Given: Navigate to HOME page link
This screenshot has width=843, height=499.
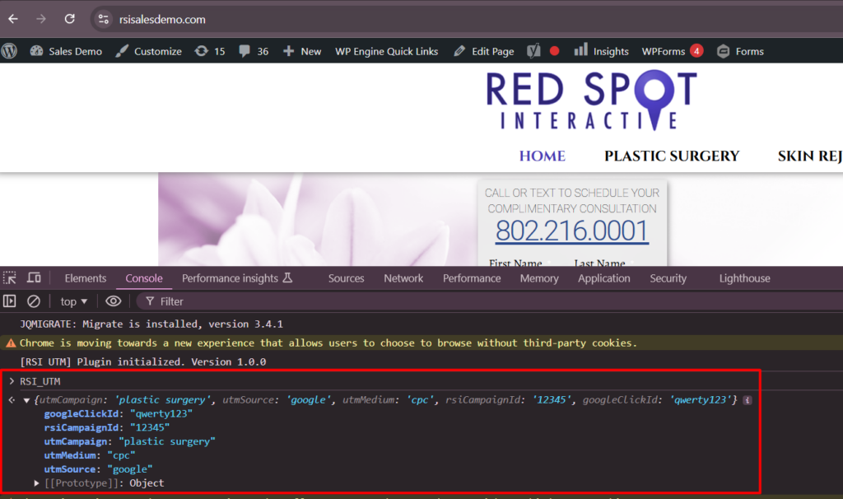Looking at the screenshot, I should [542, 156].
